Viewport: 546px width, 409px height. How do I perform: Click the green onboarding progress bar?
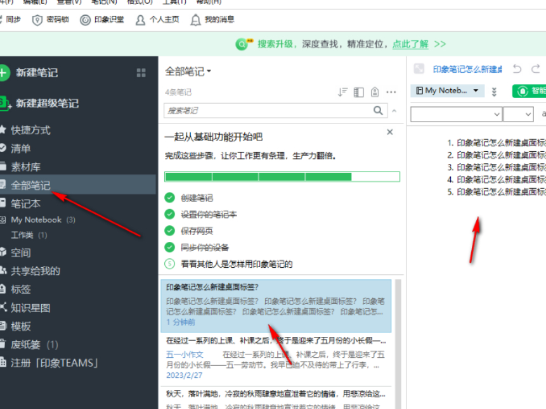pyautogui.click(x=282, y=177)
